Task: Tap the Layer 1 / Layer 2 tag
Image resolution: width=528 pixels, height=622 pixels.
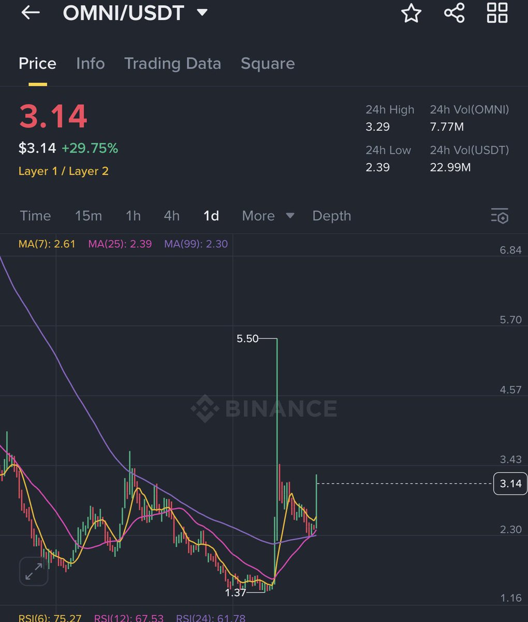Action: (64, 171)
